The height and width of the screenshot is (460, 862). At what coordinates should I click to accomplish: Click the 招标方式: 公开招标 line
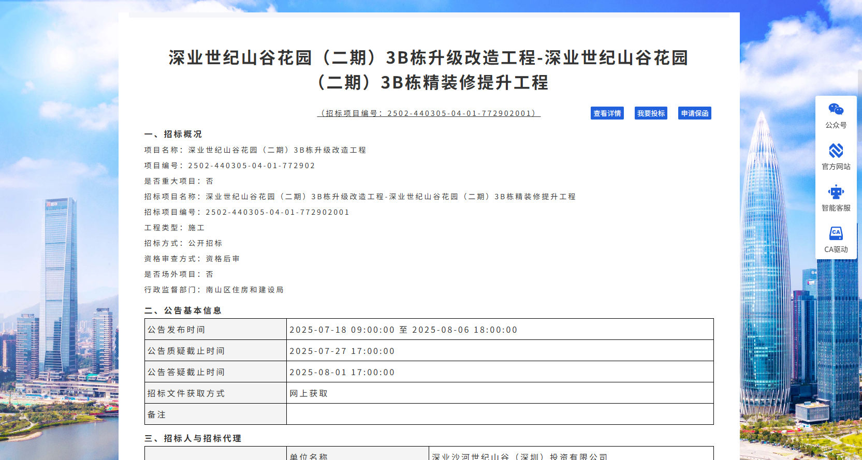[x=183, y=243]
